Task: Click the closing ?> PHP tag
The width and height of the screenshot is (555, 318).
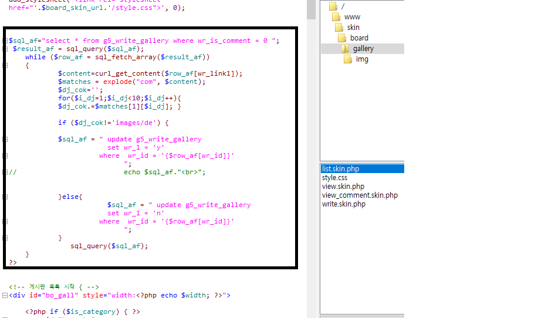Action: [13, 262]
